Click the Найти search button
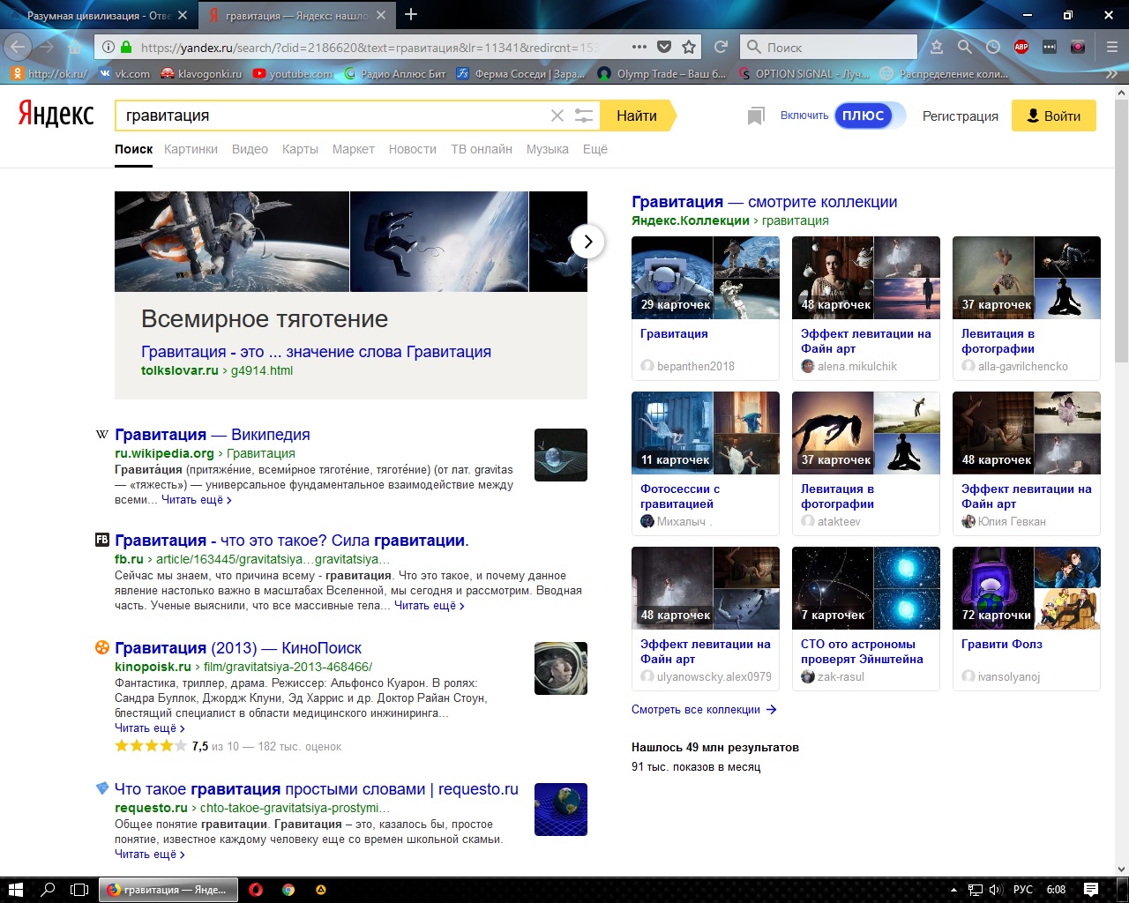 pyautogui.click(x=637, y=116)
